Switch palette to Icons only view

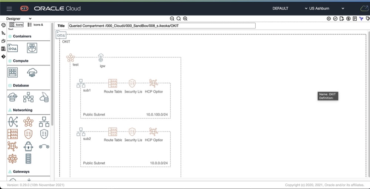tap(16, 24)
